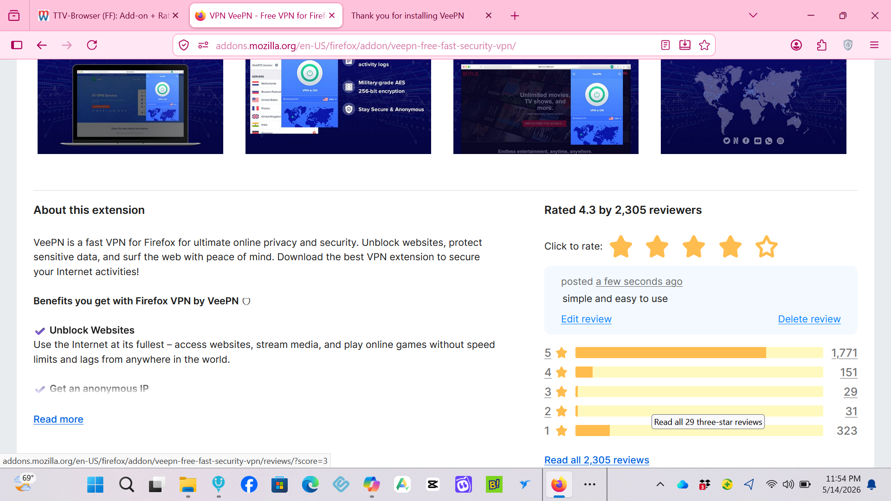Open the Extensions puzzle icon

[822, 45]
